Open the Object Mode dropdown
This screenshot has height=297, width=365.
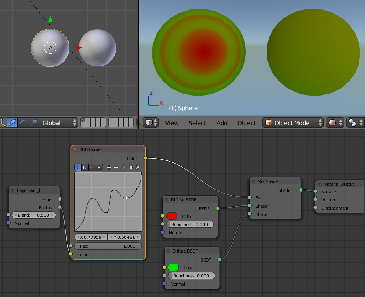point(293,123)
